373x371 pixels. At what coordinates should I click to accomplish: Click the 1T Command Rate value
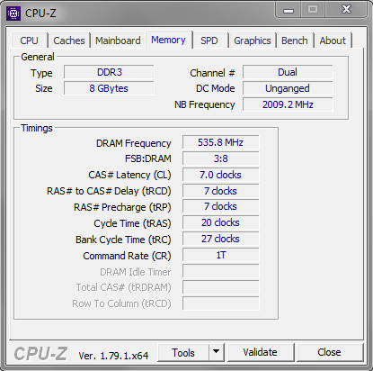point(220,255)
